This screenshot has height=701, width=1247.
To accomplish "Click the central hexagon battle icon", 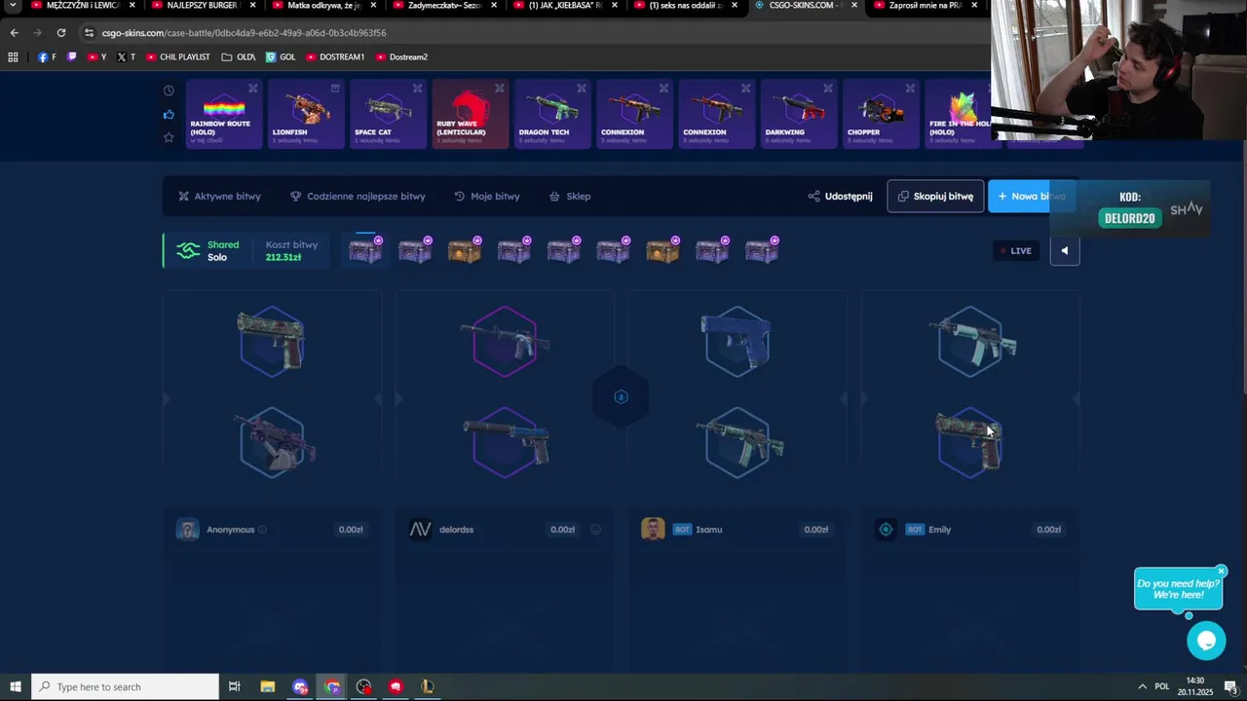I will [x=621, y=397].
